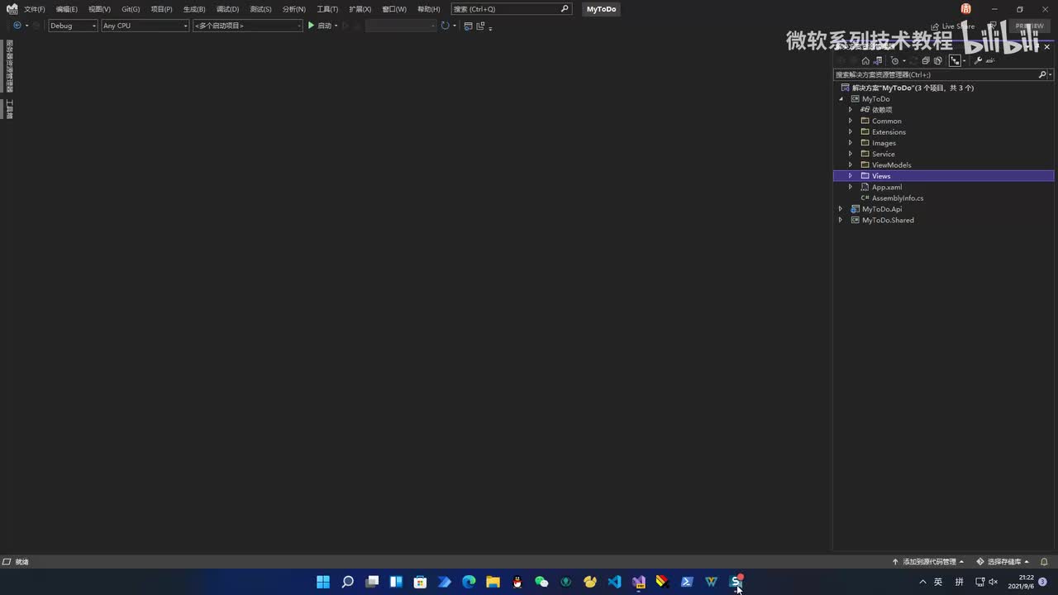Click the search box 搜索 (Ctrl+Q)

tap(512, 9)
